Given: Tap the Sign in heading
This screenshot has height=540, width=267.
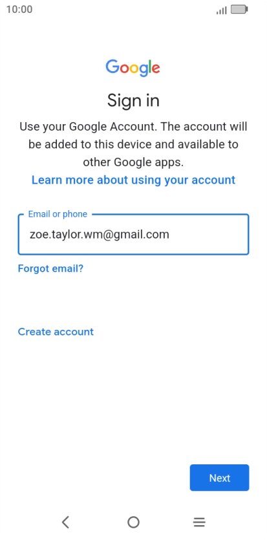Looking at the screenshot, I should [x=133, y=100].
